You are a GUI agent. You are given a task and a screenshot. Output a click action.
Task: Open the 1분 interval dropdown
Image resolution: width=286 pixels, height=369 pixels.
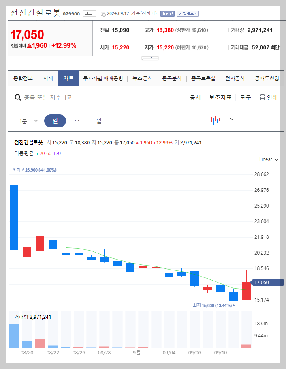tap(28, 120)
